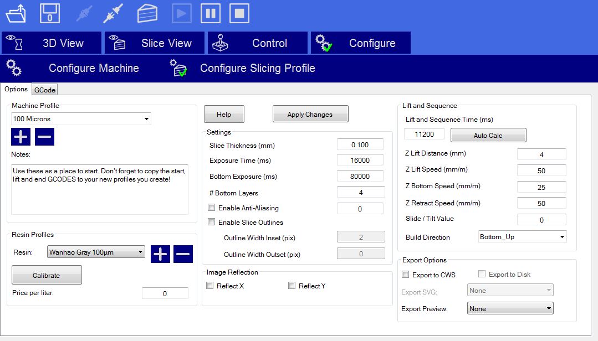Open the Export Preview dropdown

[510, 309]
